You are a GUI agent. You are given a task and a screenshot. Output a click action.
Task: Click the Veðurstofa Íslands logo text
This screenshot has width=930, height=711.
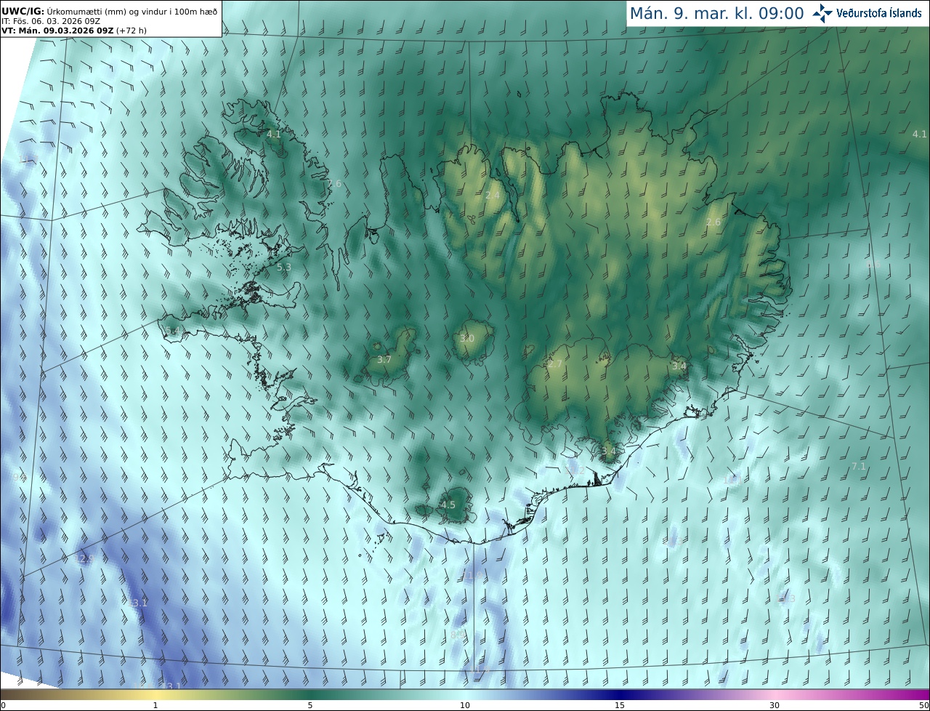coord(879,13)
